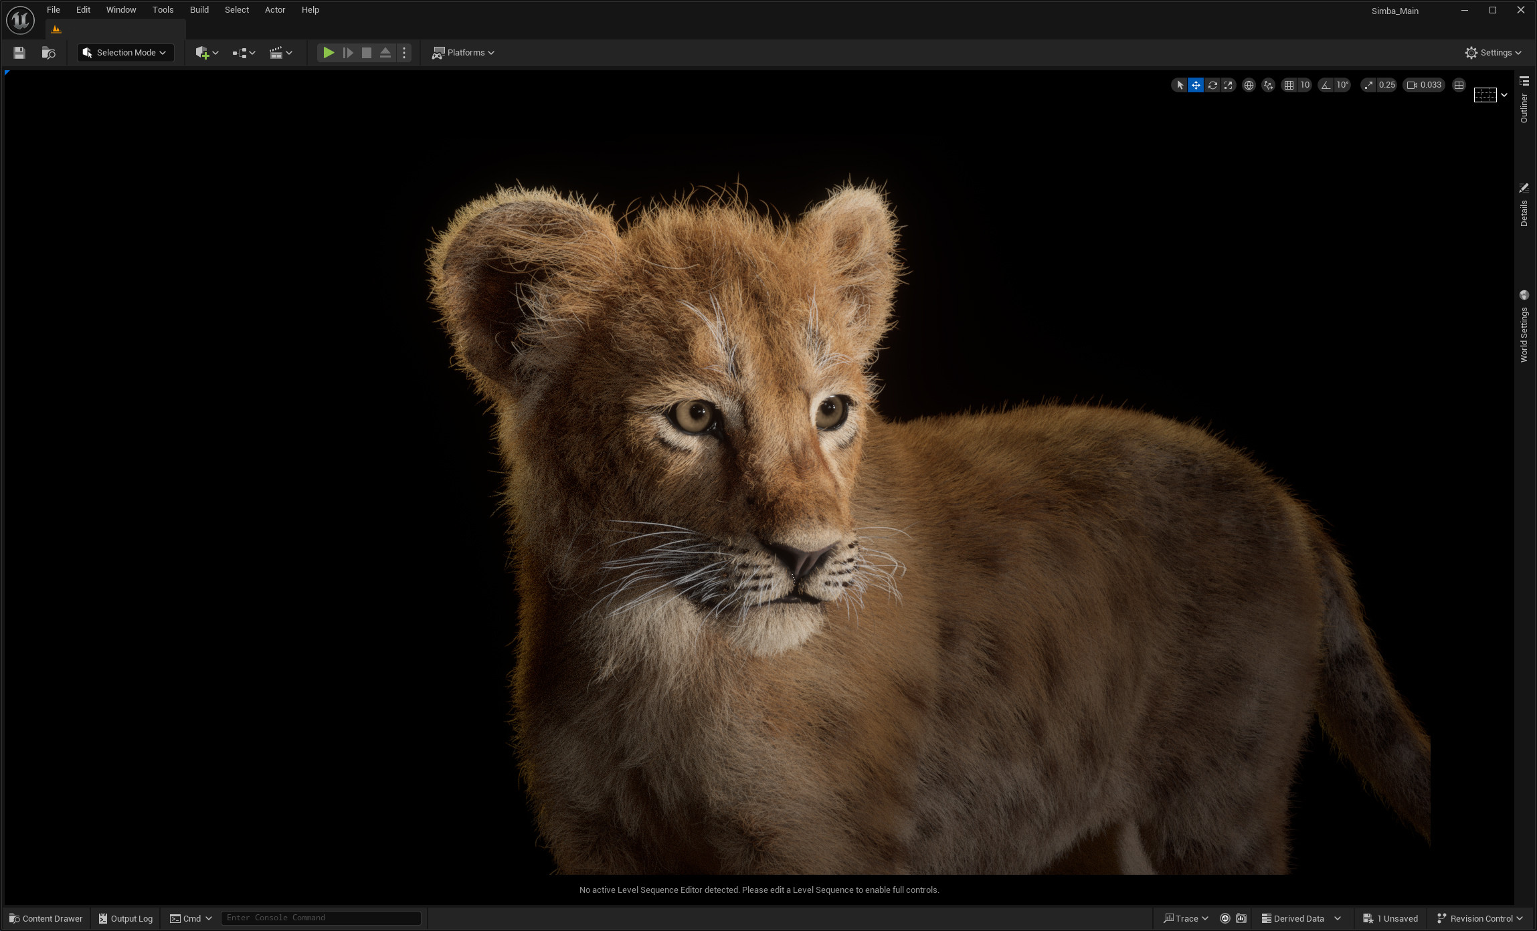
Task: Open the Select menu
Action: [237, 10]
